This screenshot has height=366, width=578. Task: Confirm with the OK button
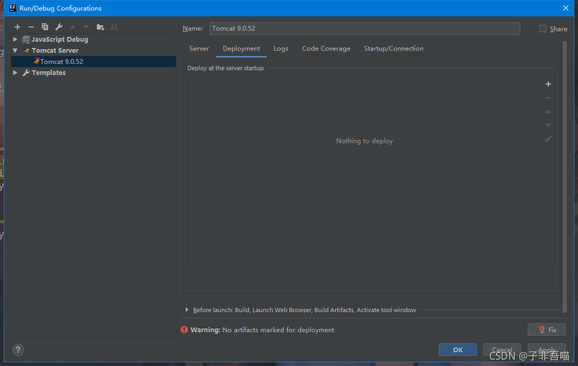point(457,350)
